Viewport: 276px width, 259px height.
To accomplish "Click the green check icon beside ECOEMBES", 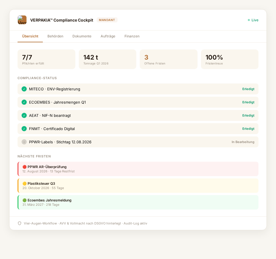I will point(24,102).
